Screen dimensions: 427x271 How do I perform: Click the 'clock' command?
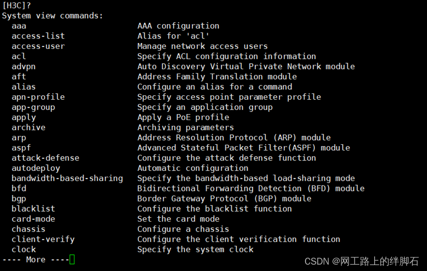24,249
